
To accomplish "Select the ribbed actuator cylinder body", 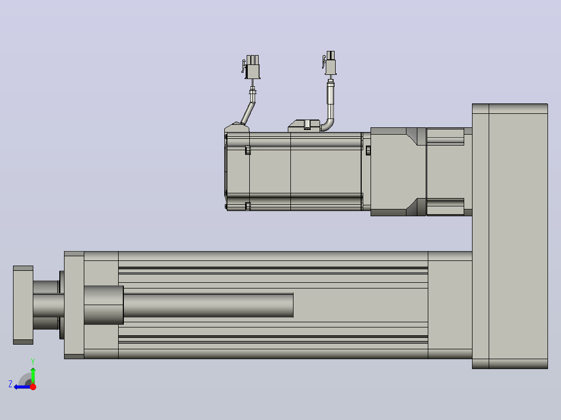I will (x=273, y=305).
